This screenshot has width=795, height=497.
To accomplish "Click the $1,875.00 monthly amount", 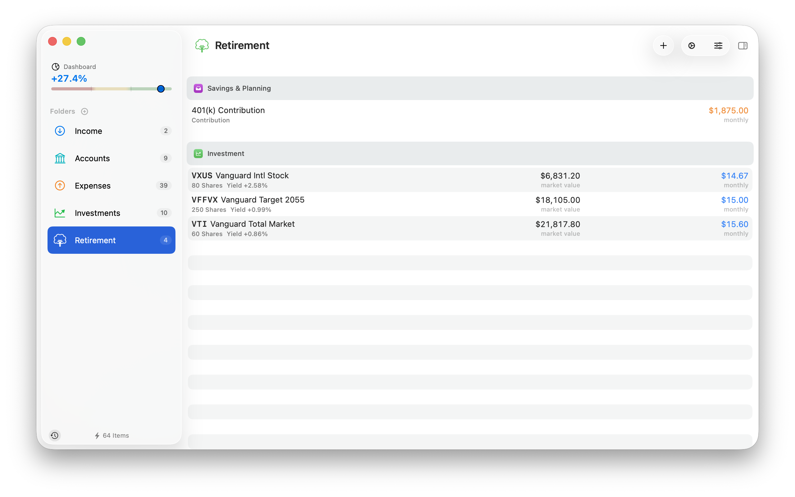I will pos(728,111).
